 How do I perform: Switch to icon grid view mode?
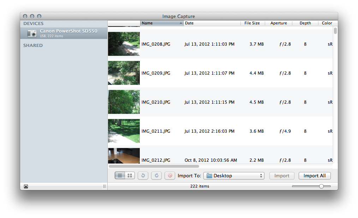click(x=130, y=176)
